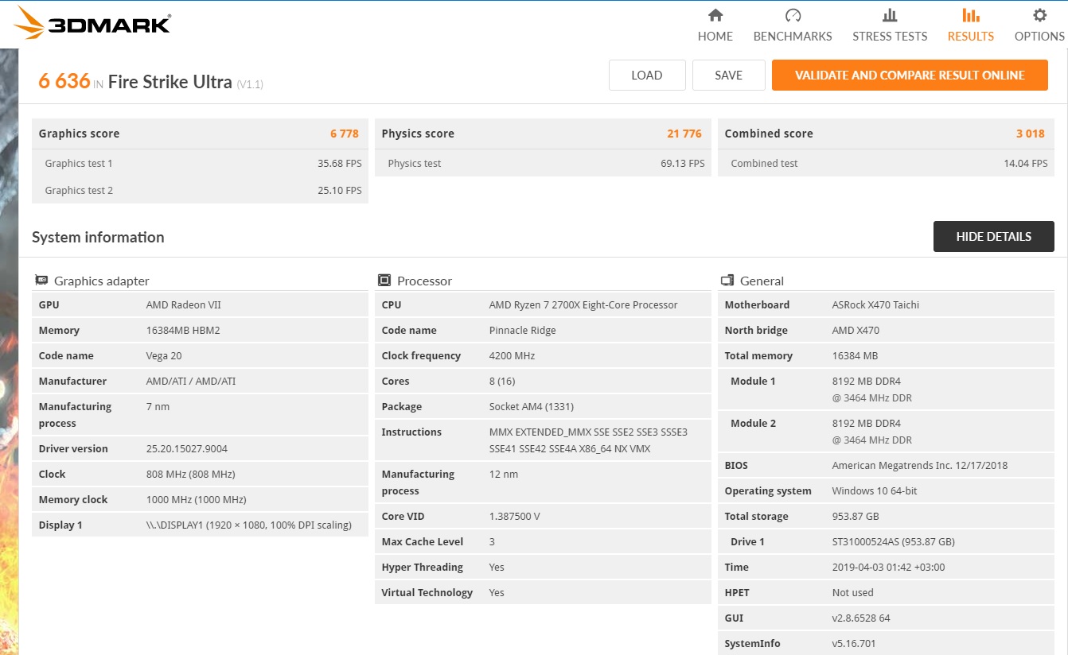Click the Hyper Threading Yes value
Viewport: 1068px width, 655px height.
(x=497, y=568)
